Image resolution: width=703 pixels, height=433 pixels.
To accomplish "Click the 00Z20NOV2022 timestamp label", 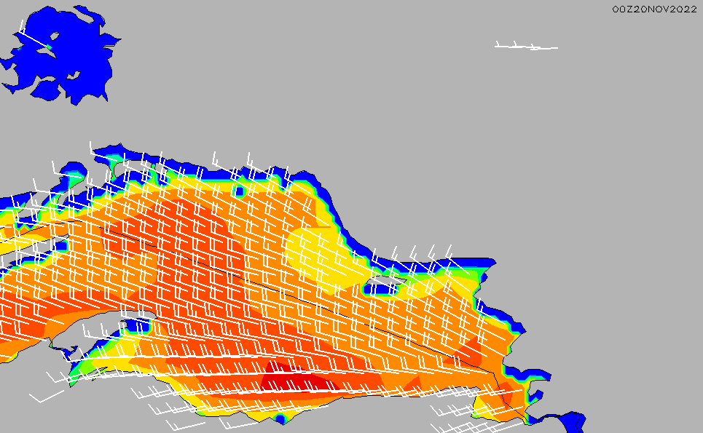I will [x=654, y=9].
